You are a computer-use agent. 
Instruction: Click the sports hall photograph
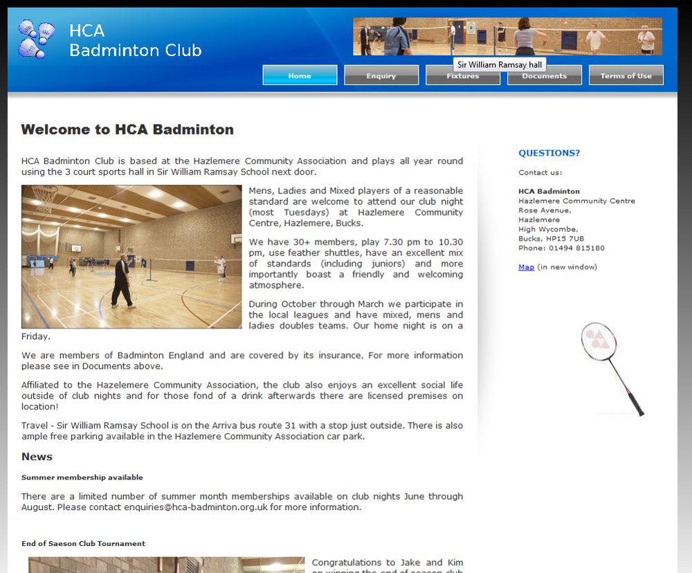coord(131,256)
